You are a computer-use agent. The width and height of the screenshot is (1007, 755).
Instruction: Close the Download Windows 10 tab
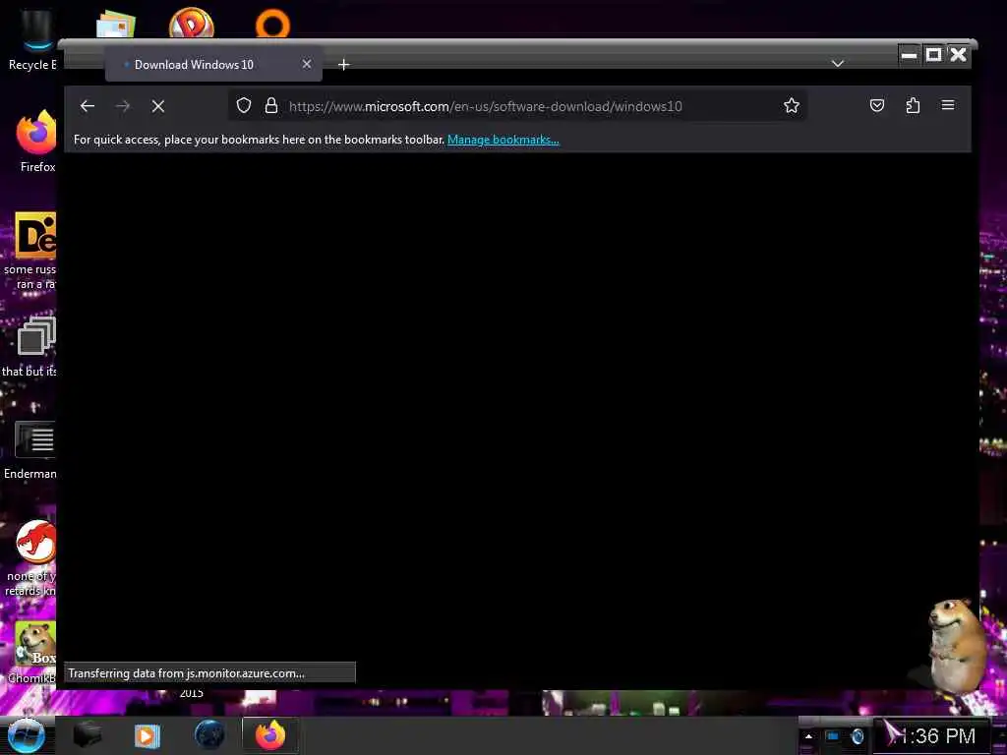coord(307,64)
